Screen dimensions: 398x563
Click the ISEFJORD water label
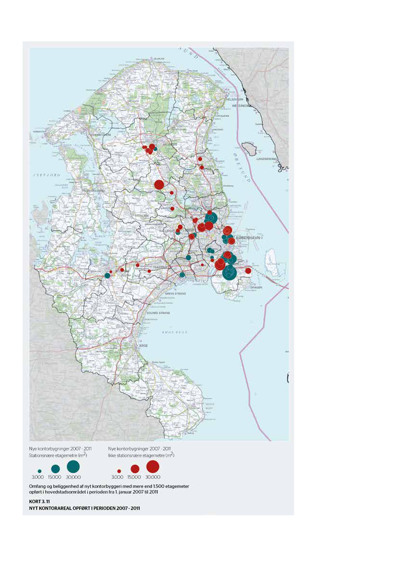tap(47, 175)
